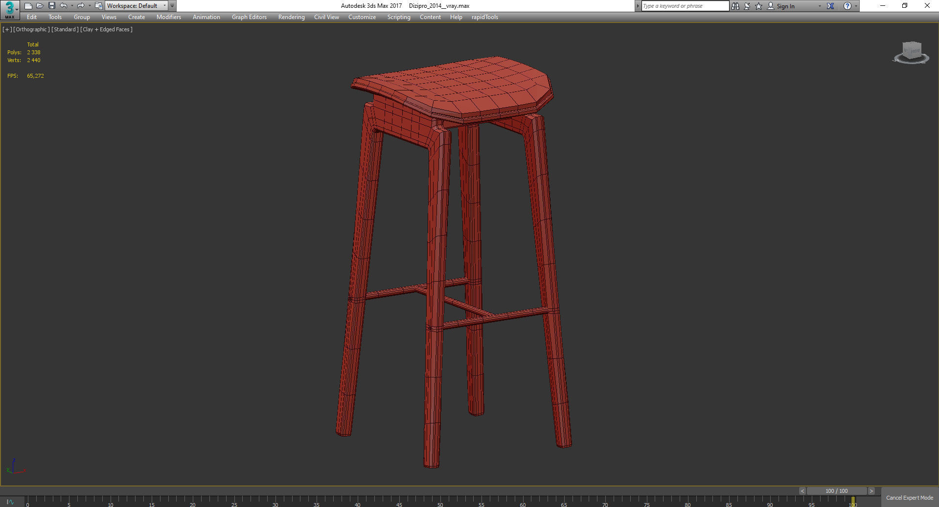Open the Quick Access toolbar customize arrow
This screenshot has width=939, height=507.
pyautogui.click(x=172, y=6)
